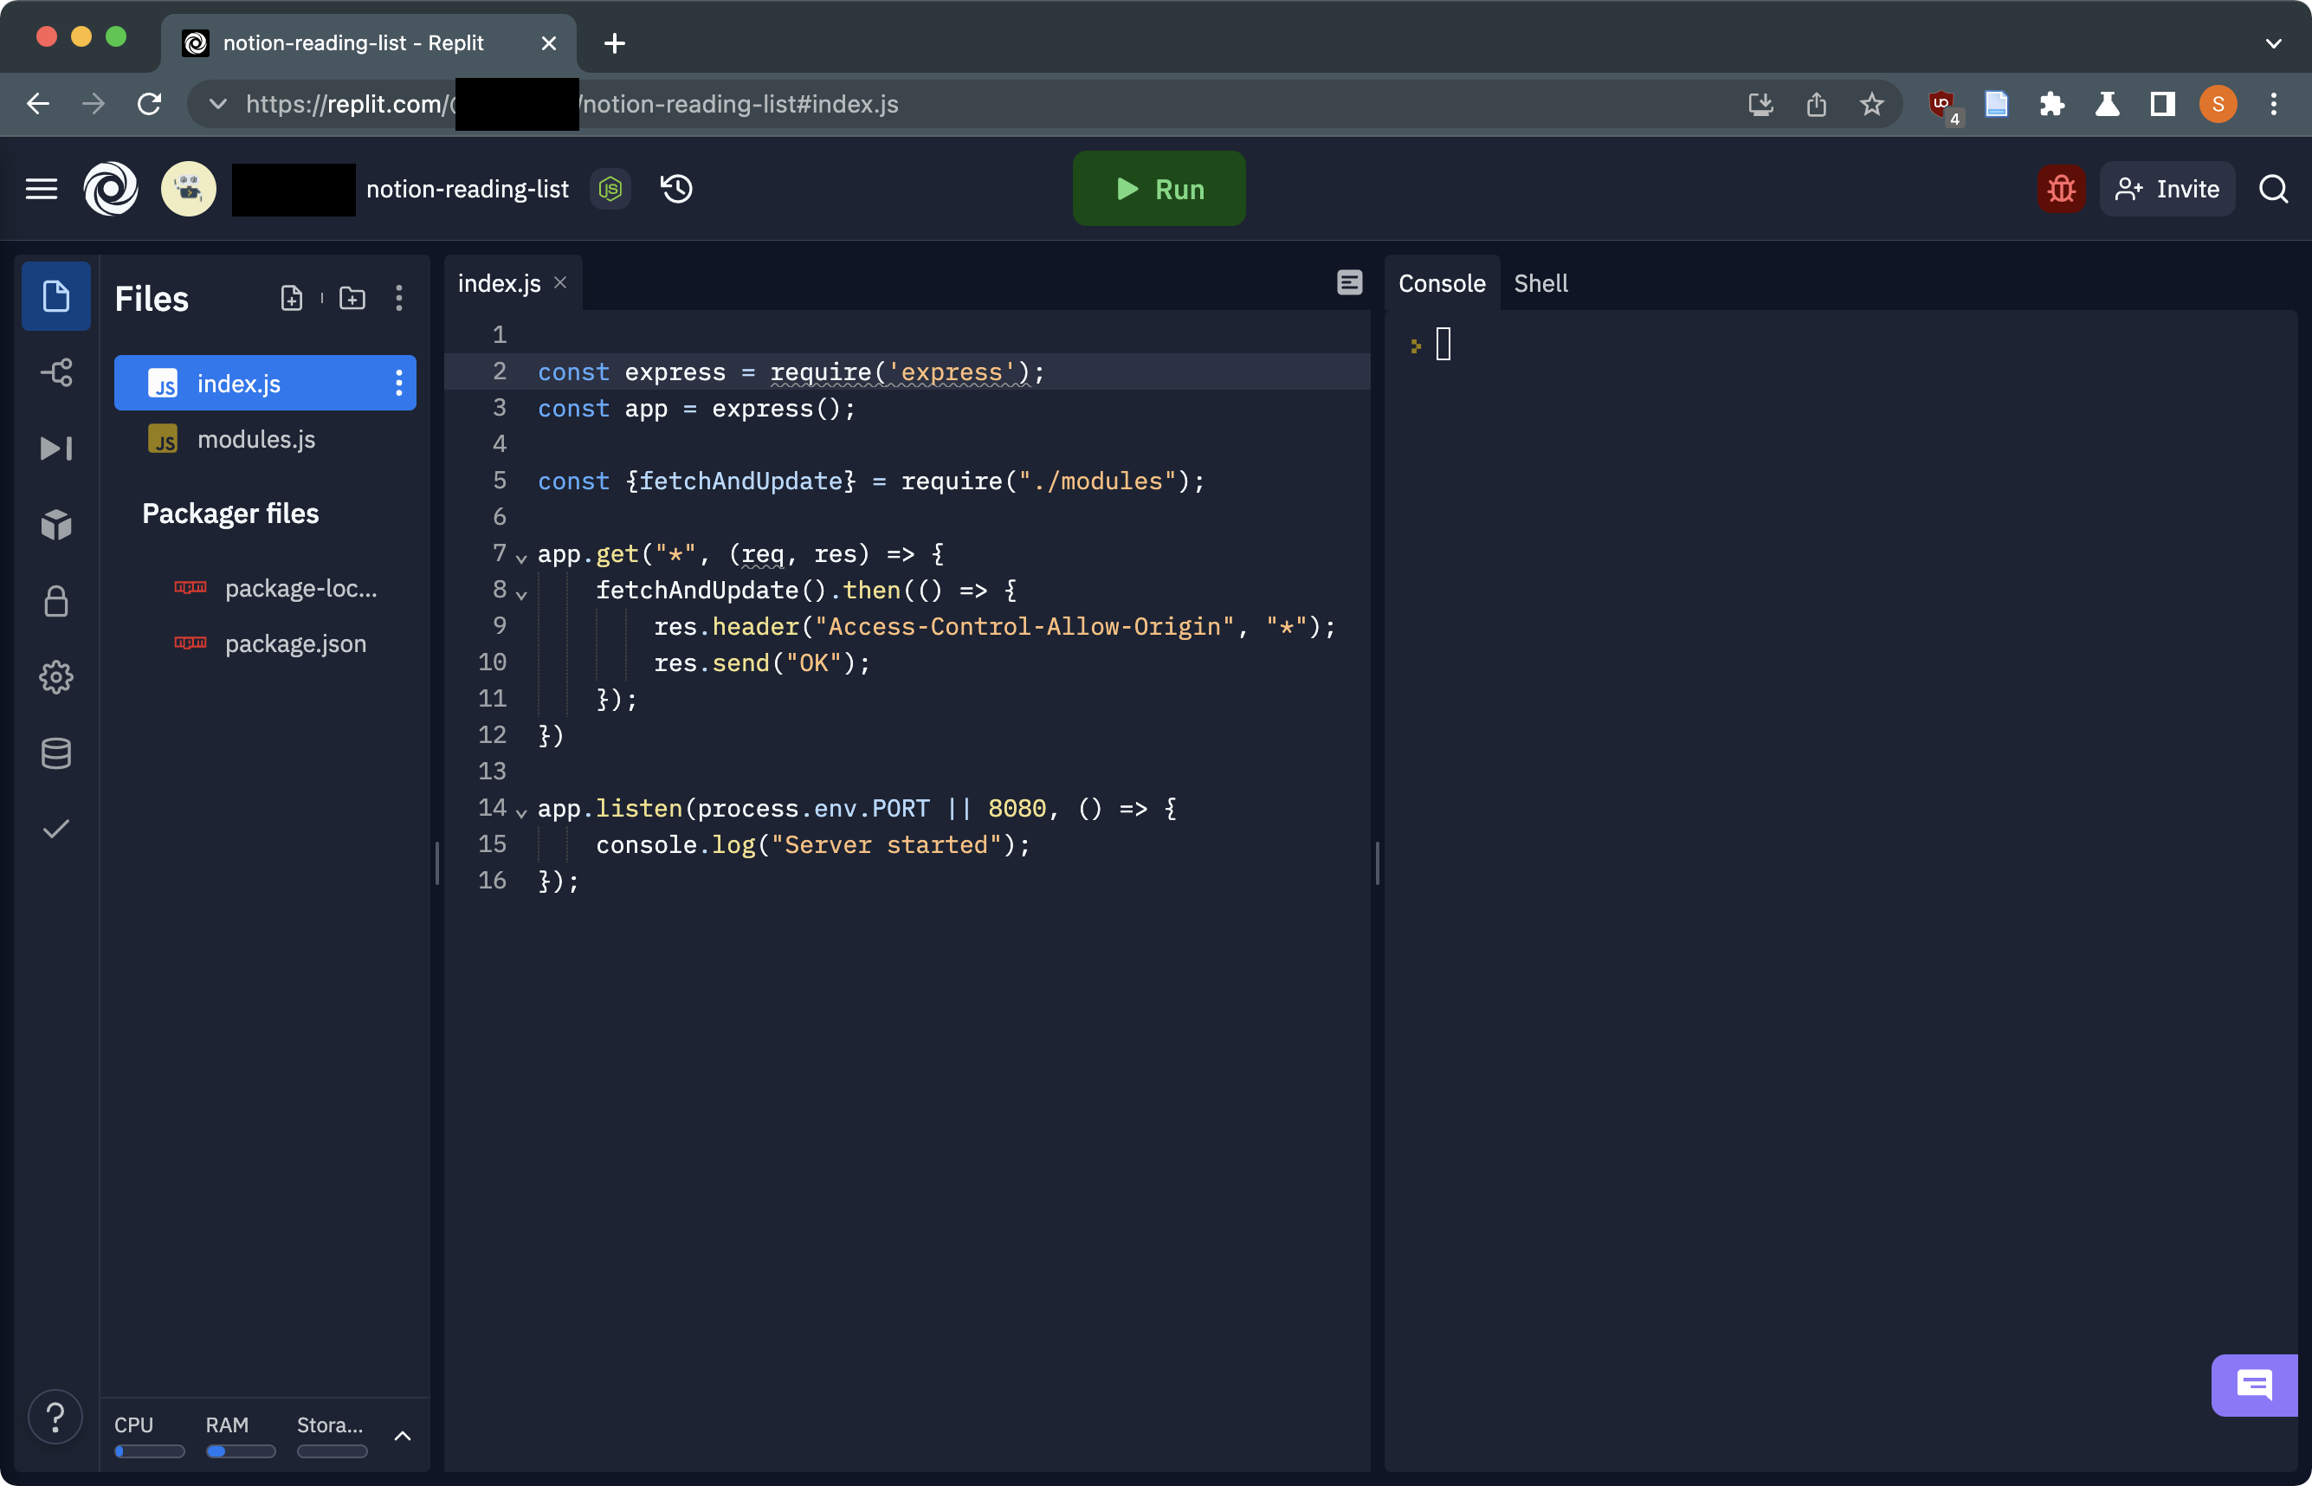Click the red bug report icon
This screenshot has width=2312, height=1486.
coord(2061,188)
